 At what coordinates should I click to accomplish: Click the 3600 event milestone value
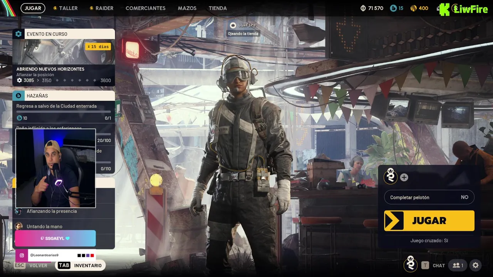coord(106,80)
